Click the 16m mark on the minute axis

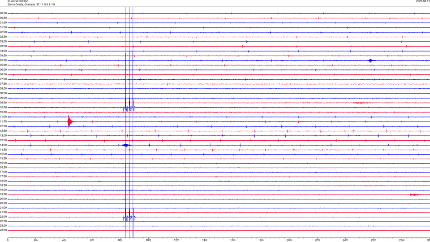pos(233,240)
